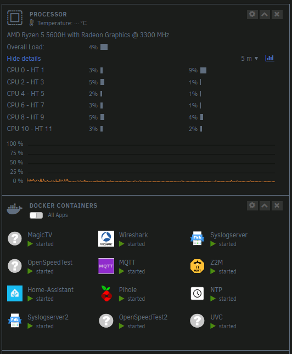Click the Z2M yellow bee icon
Screen dimensions: 292x354
pos(197,266)
